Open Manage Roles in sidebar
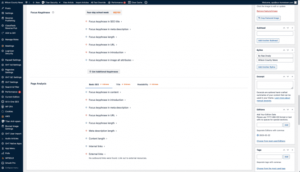 pyautogui.click(x=12, y=40)
